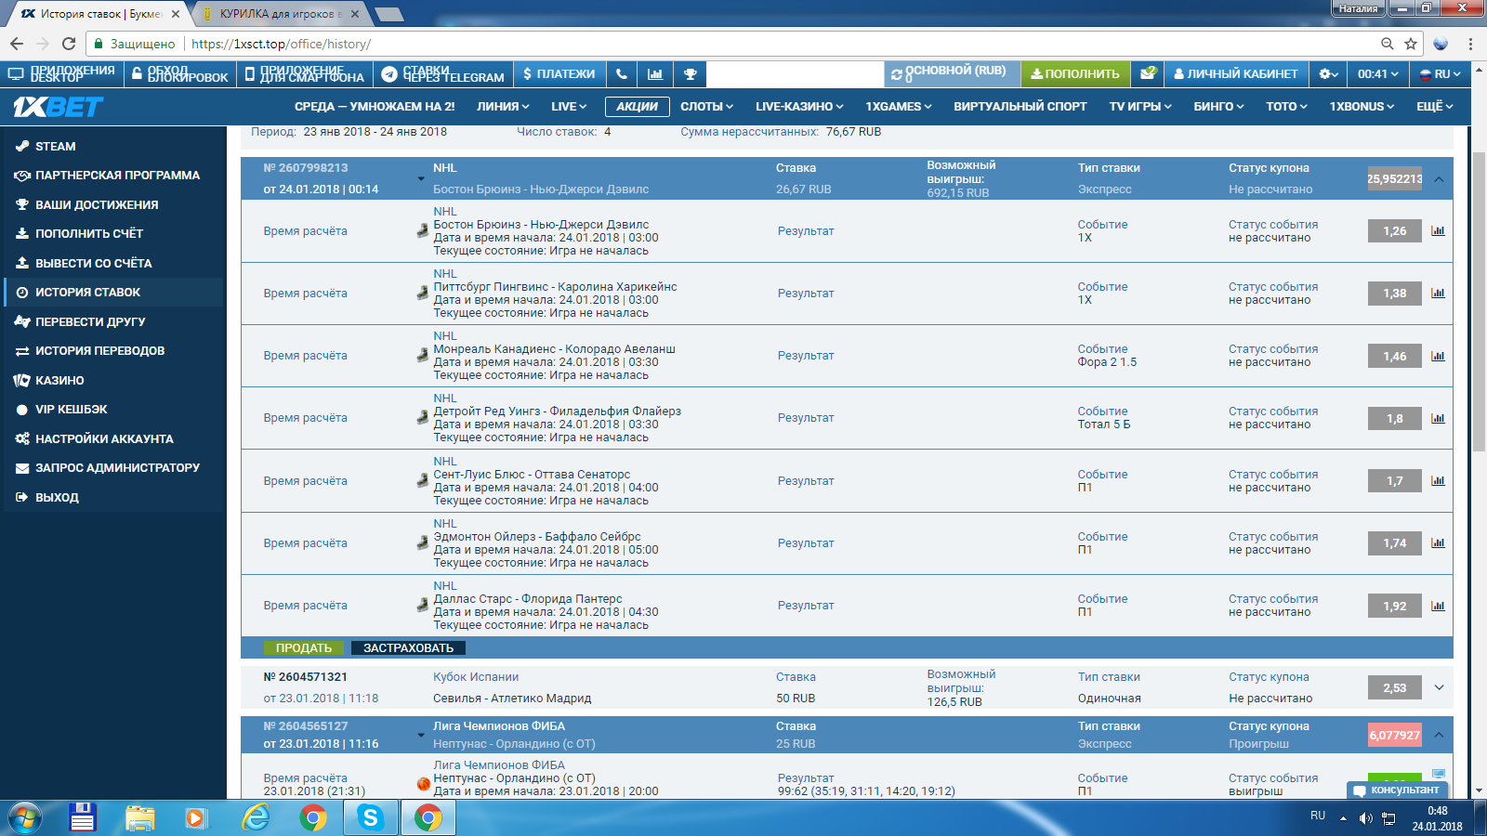
Task: Click the 1XBET logo
Action: pyautogui.click(x=58, y=107)
